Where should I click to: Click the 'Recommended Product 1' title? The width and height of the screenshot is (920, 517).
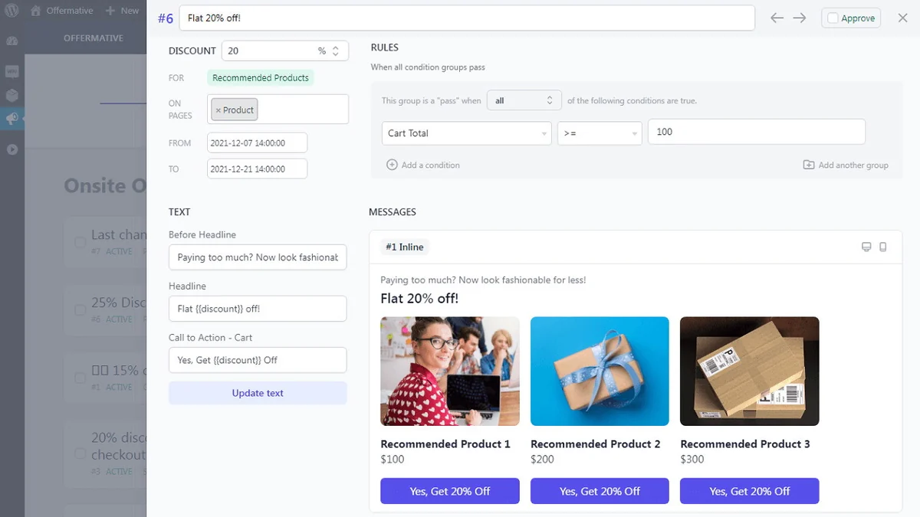click(445, 444)
